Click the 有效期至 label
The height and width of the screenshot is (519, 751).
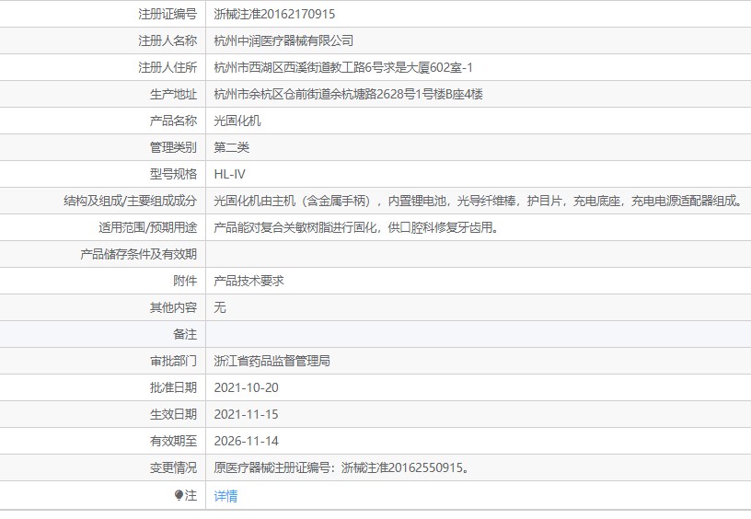pos(173,441)
